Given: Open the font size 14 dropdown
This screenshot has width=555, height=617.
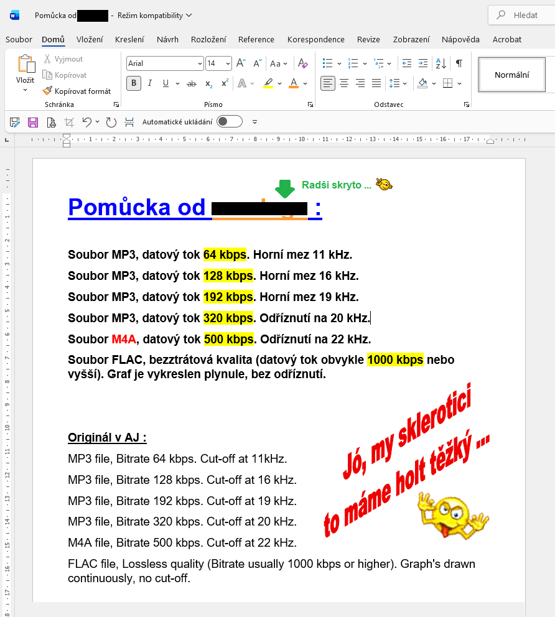Looking at the screenshot, I should (228, 63).
